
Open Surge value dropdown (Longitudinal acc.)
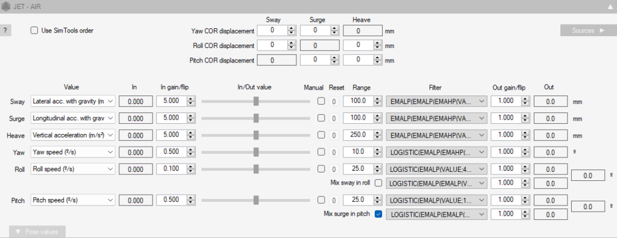click(x=73, y=118)
